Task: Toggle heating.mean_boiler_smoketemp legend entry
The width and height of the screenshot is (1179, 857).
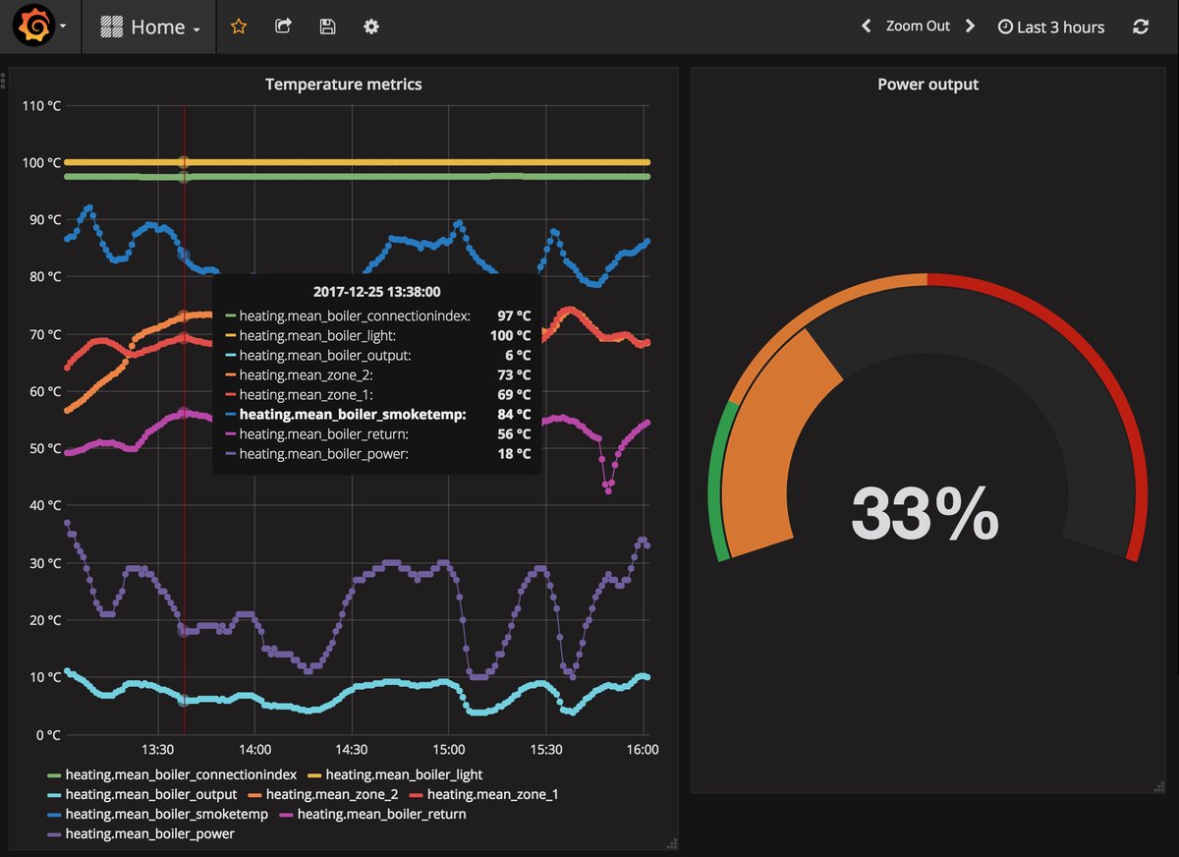Action: click(x=166, y=814)
